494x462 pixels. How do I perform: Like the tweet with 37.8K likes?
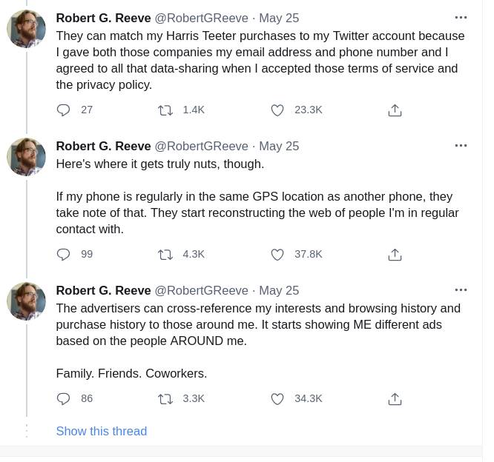coord(277,255)
